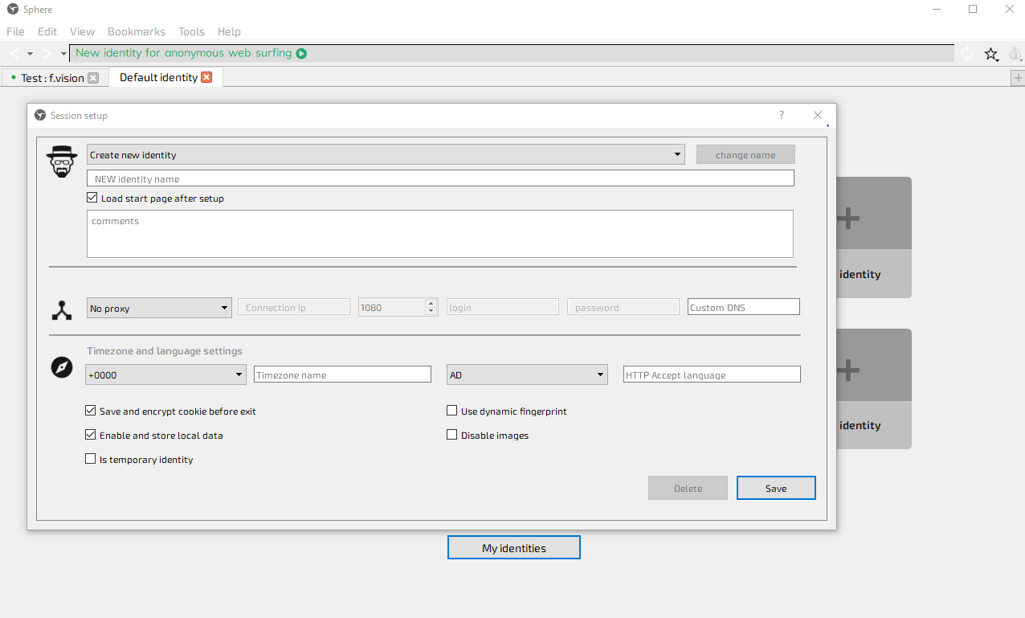
Task: Click the Save button
Action: click(x=776, y=488)
